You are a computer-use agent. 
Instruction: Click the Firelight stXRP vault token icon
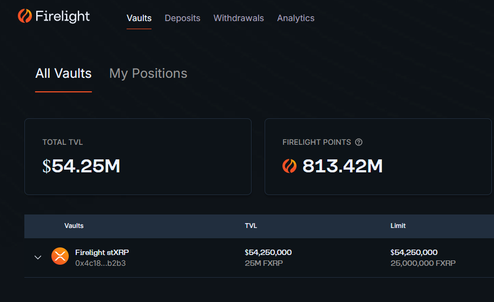click(x=60, y=256)
